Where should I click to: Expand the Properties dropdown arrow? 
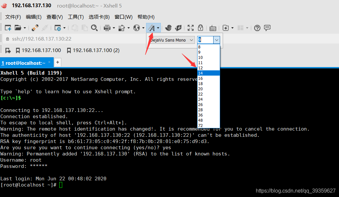pos(65,28)
